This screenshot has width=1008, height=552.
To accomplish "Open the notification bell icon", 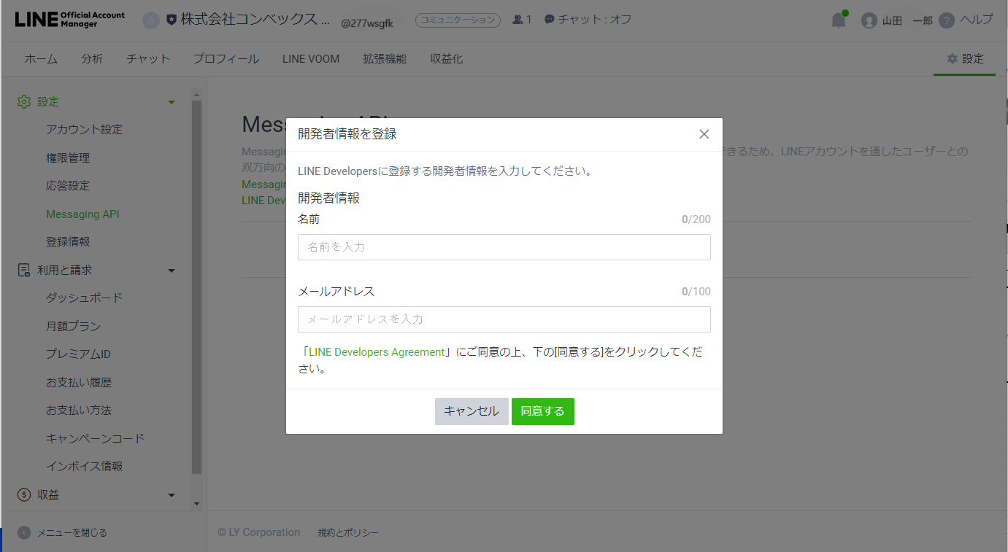I will (x=839, y=20).
